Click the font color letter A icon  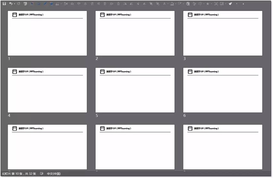point(164,4)
